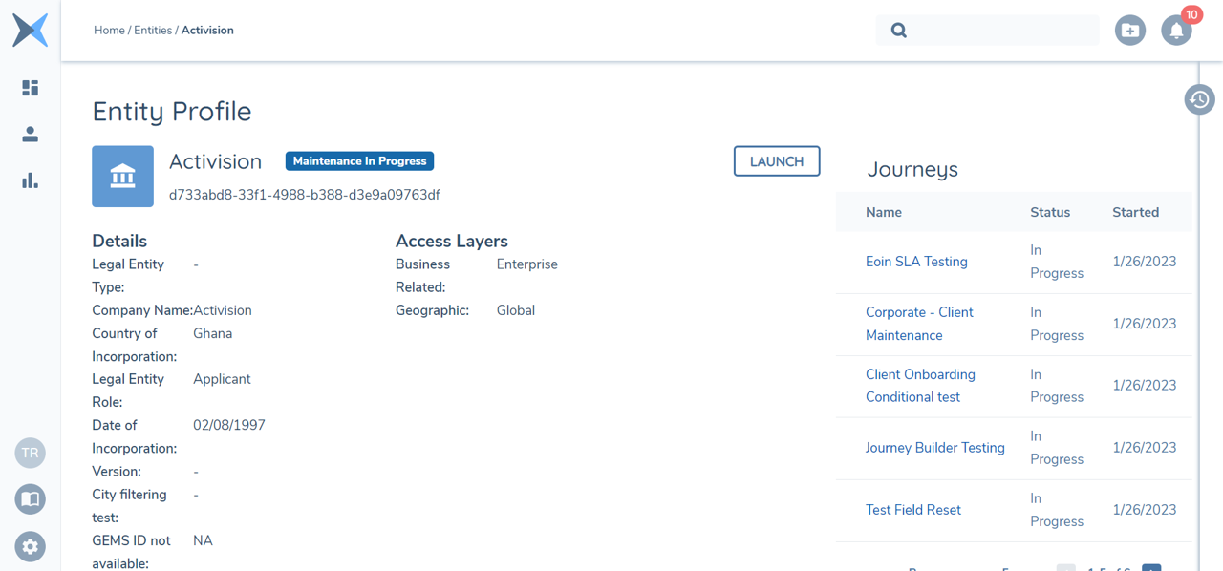1223x571 pixels.
Task: Click the Maintenance In Progress badge
Action: [x=359, y=161]
